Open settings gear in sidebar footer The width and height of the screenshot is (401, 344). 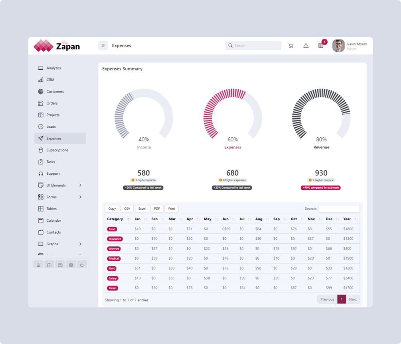point(71,265)
